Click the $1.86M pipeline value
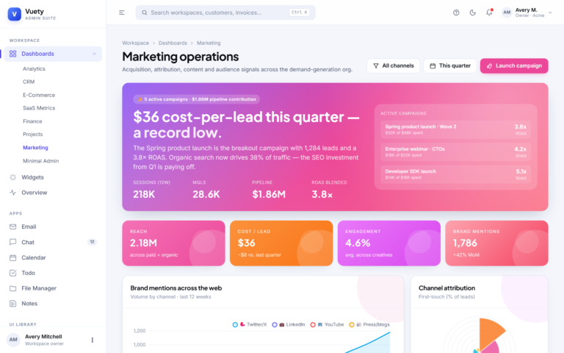The width and height of the screenshot is (564, 353). pos(269,194)
